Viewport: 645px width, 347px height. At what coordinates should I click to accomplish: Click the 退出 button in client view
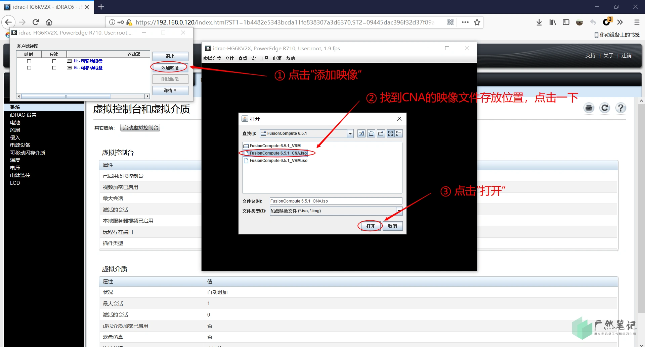point(170,56)
